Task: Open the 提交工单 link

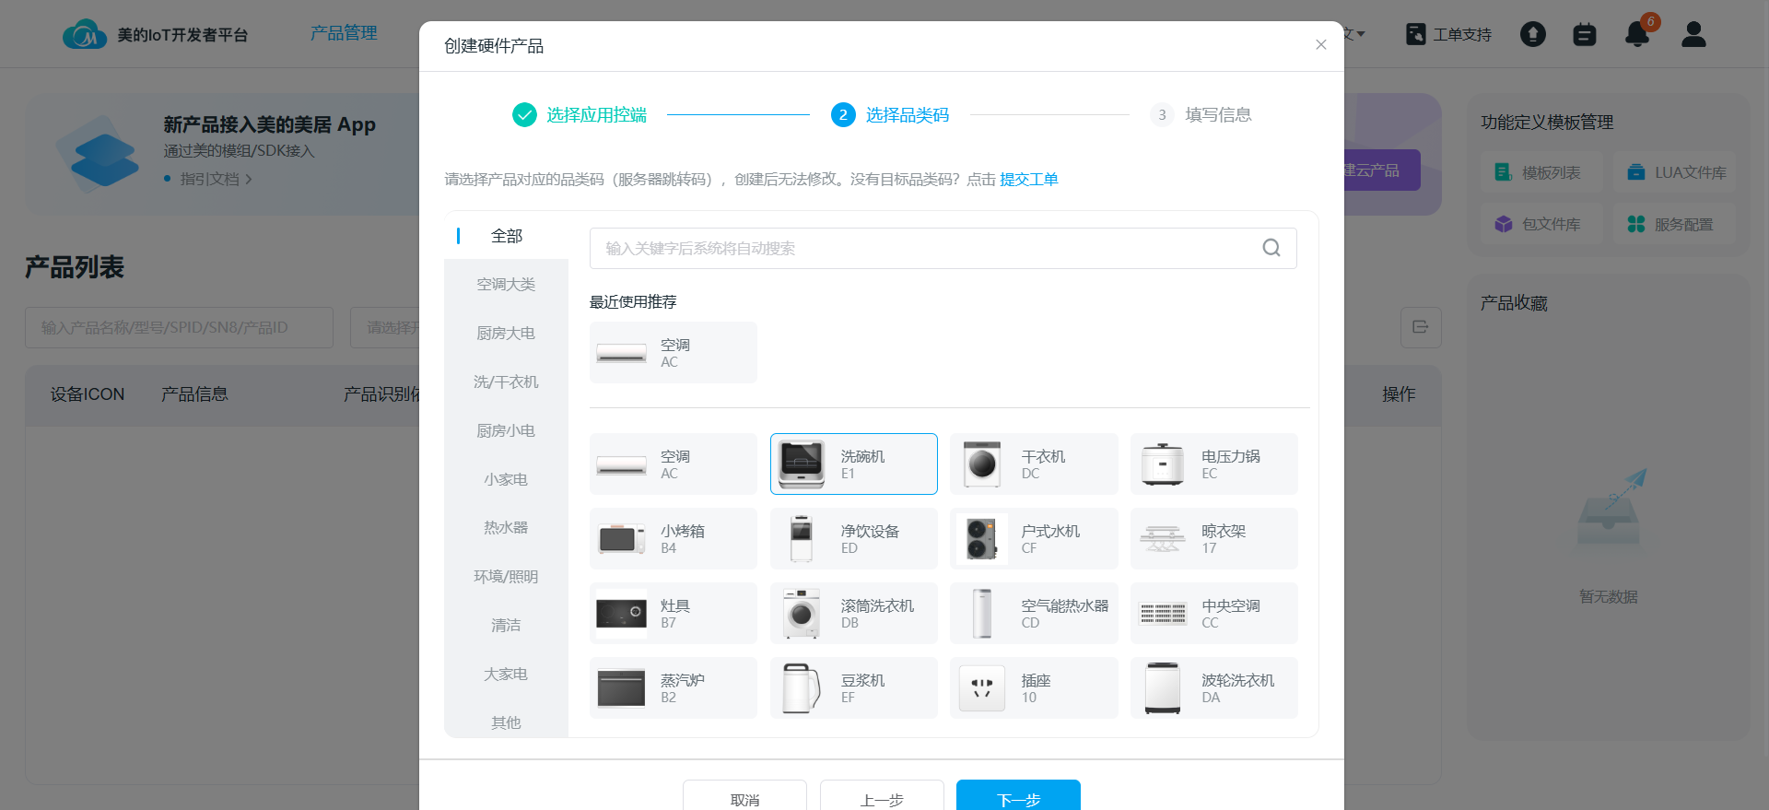Action: tap(1028, 179)
